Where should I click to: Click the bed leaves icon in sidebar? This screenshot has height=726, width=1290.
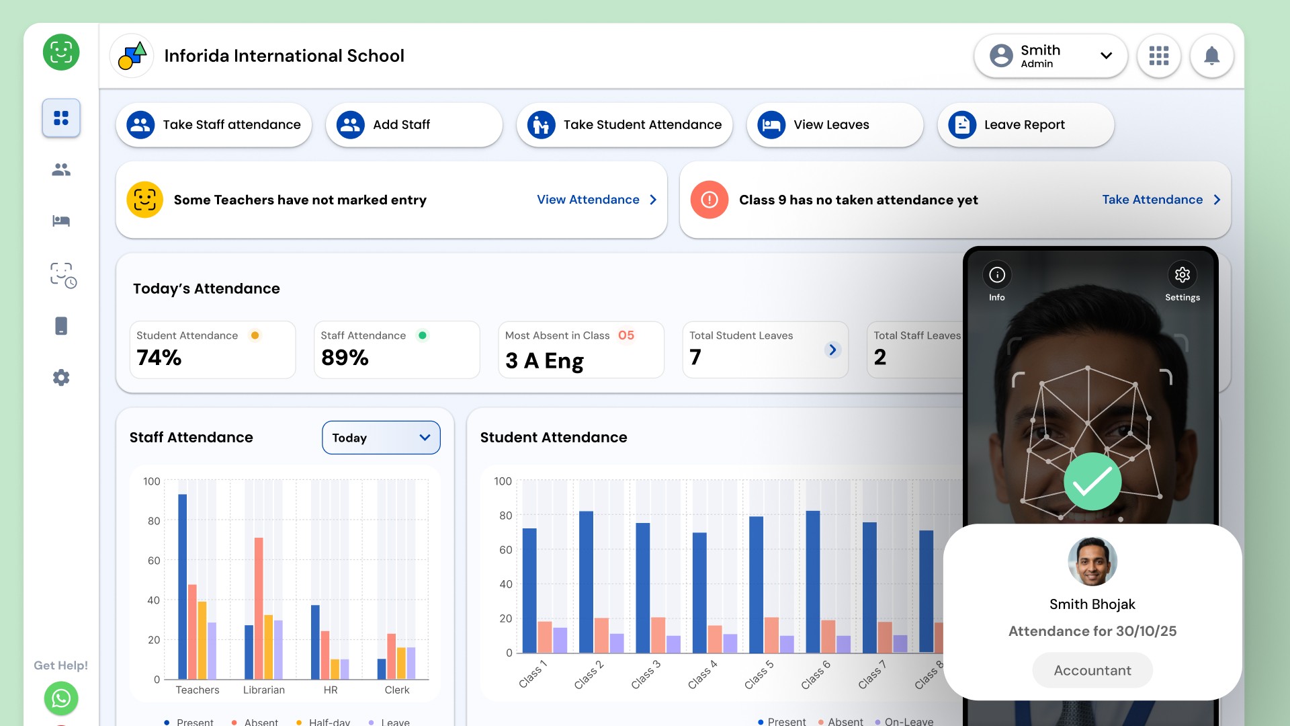pos(61,221)
